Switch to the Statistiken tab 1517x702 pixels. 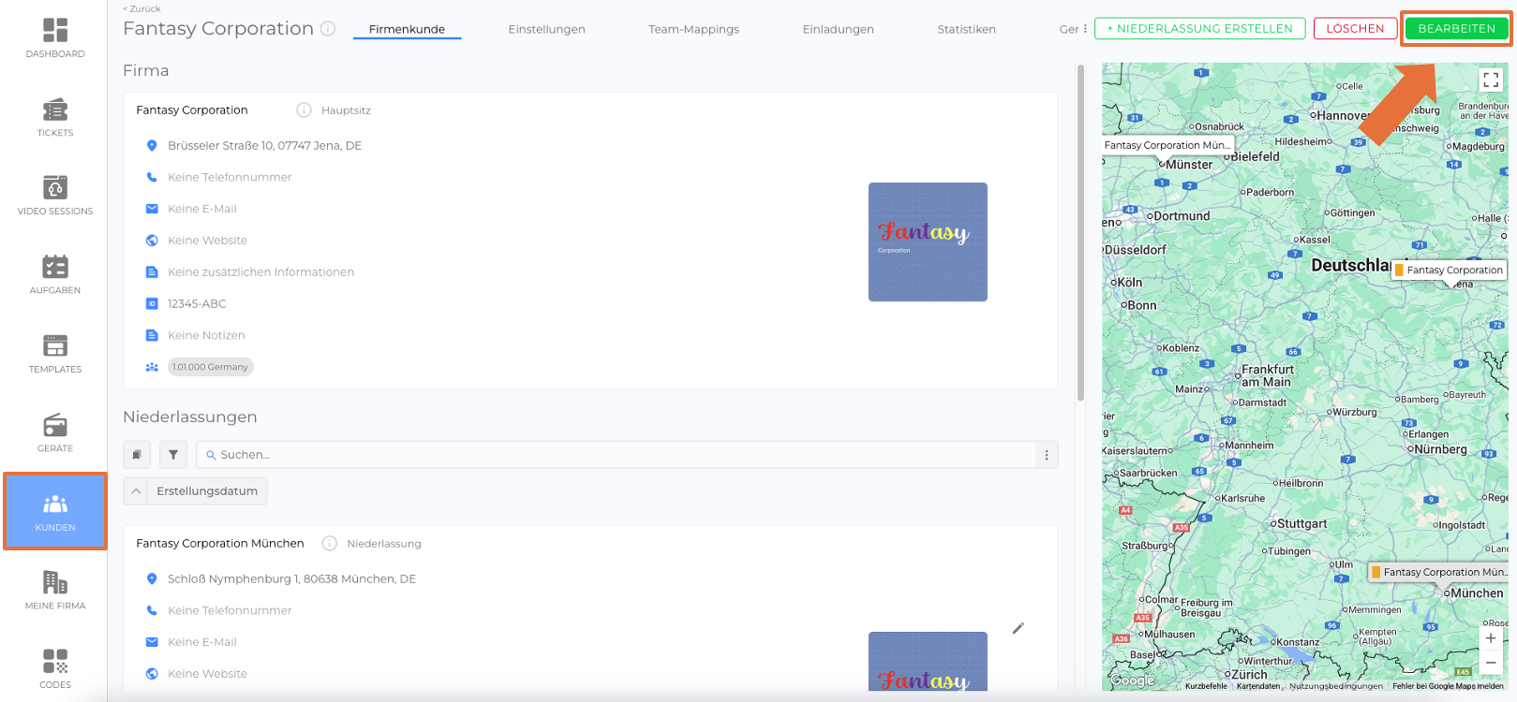pyautogui.click(x=966, y=29)
